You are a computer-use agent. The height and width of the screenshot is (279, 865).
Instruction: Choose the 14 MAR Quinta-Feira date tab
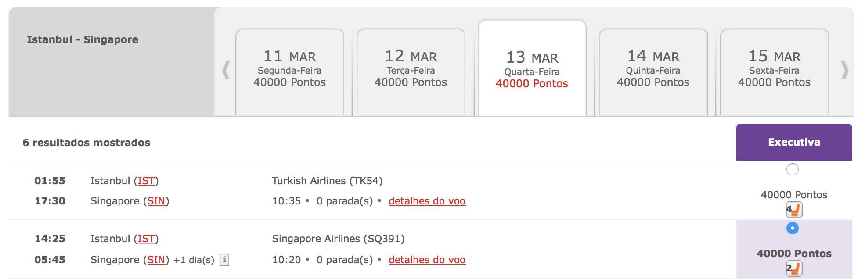coord(653,72)
